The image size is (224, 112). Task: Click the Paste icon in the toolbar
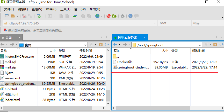pos(89,16)
